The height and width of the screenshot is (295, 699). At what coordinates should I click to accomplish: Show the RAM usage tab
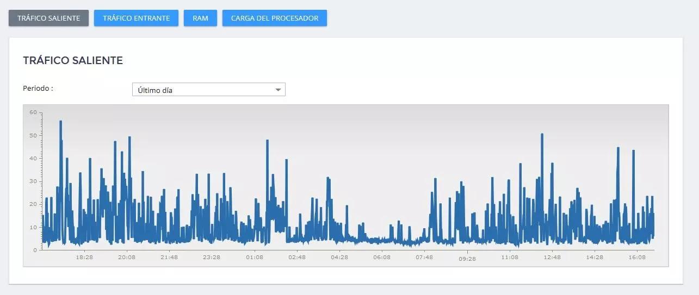(x=200, y=18)
